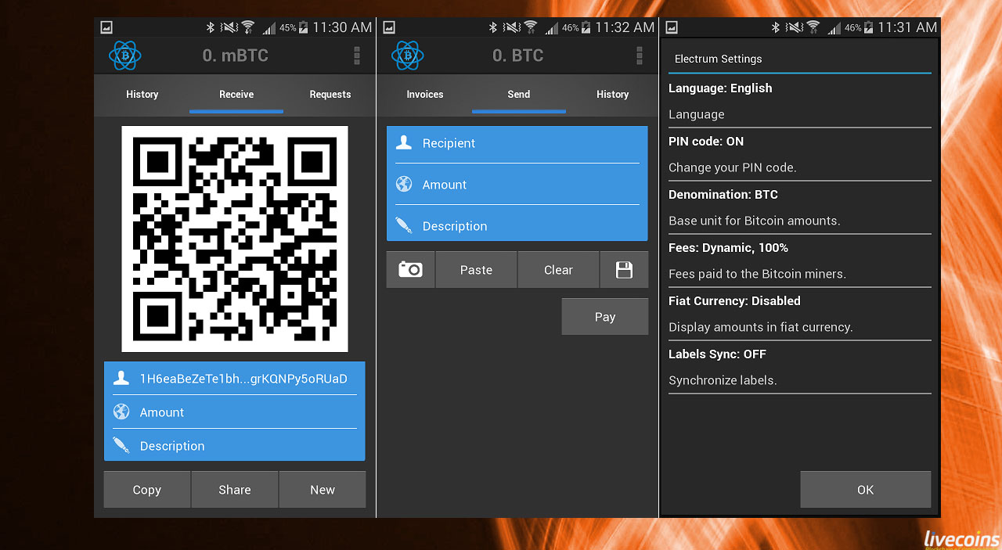Click the Paste button
Viewport: 1002px width, 550px height.
[x=476, y=270]
